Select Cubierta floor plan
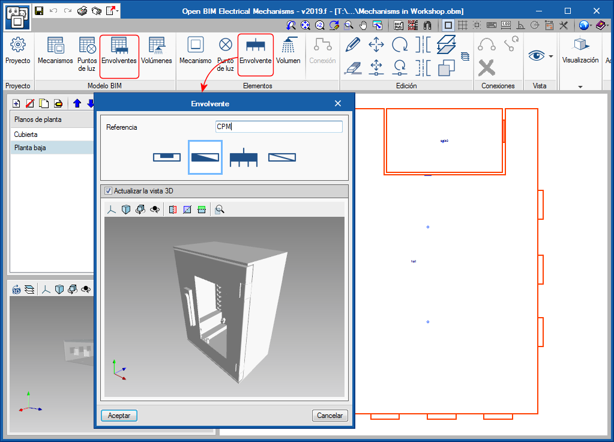Viewport: 614px width, 442px height. pyautogui.click(x=52, y=135)
